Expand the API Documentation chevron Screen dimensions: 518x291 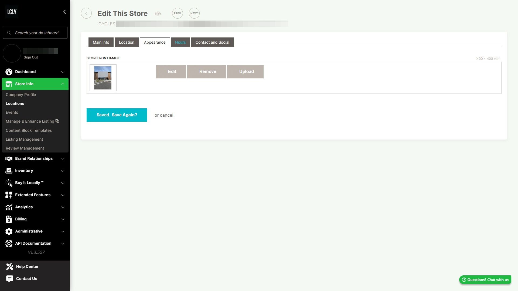(63, 244)
